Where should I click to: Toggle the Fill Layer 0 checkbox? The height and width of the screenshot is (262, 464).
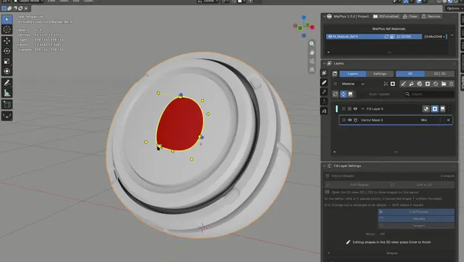coord(350,109)
